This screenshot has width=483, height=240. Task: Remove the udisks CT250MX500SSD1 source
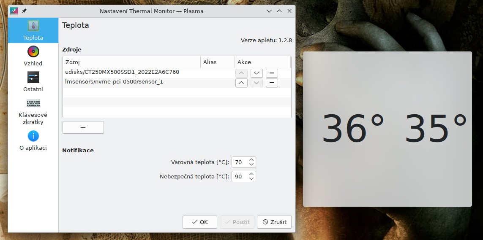pyautogui.click(x=272, y=73)
